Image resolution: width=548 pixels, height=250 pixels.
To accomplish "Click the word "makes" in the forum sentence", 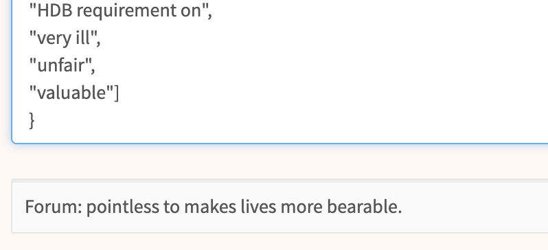I will coord(210,207).
